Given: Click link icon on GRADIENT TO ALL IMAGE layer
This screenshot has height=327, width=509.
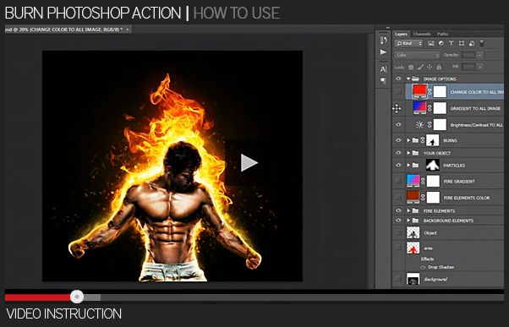Looking at the screenshot, I should click(x=430, y=108).
